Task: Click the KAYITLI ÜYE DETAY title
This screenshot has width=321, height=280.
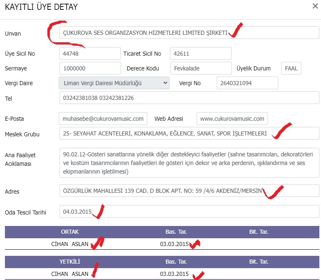Action: [41, 7]
